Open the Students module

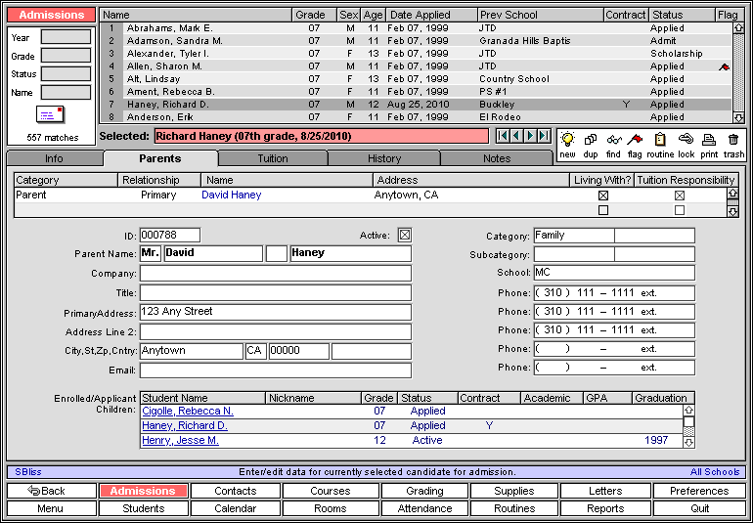pyautogui.click(x=143, y=508)
